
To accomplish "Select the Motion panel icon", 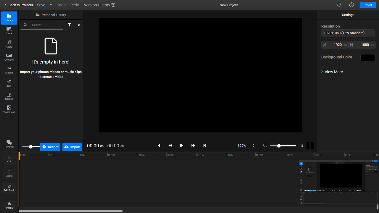I will point(9,70).
